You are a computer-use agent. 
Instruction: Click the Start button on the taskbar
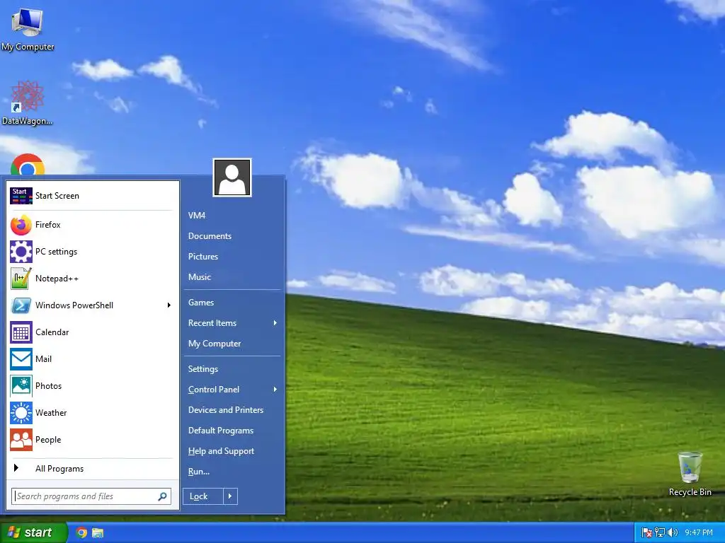pos(33,533)
